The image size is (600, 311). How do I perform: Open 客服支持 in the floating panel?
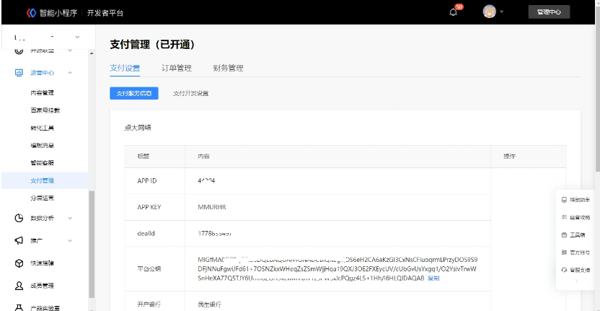point(576,269)
